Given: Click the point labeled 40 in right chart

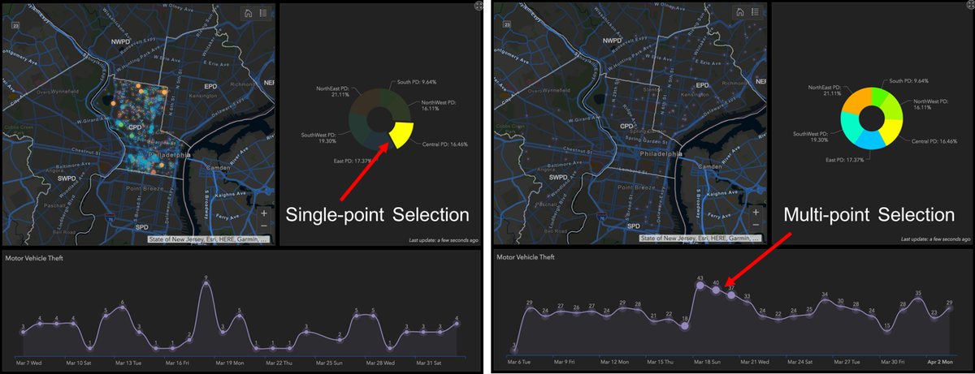Looking at the screenshot, I should [x=716, y=290].
